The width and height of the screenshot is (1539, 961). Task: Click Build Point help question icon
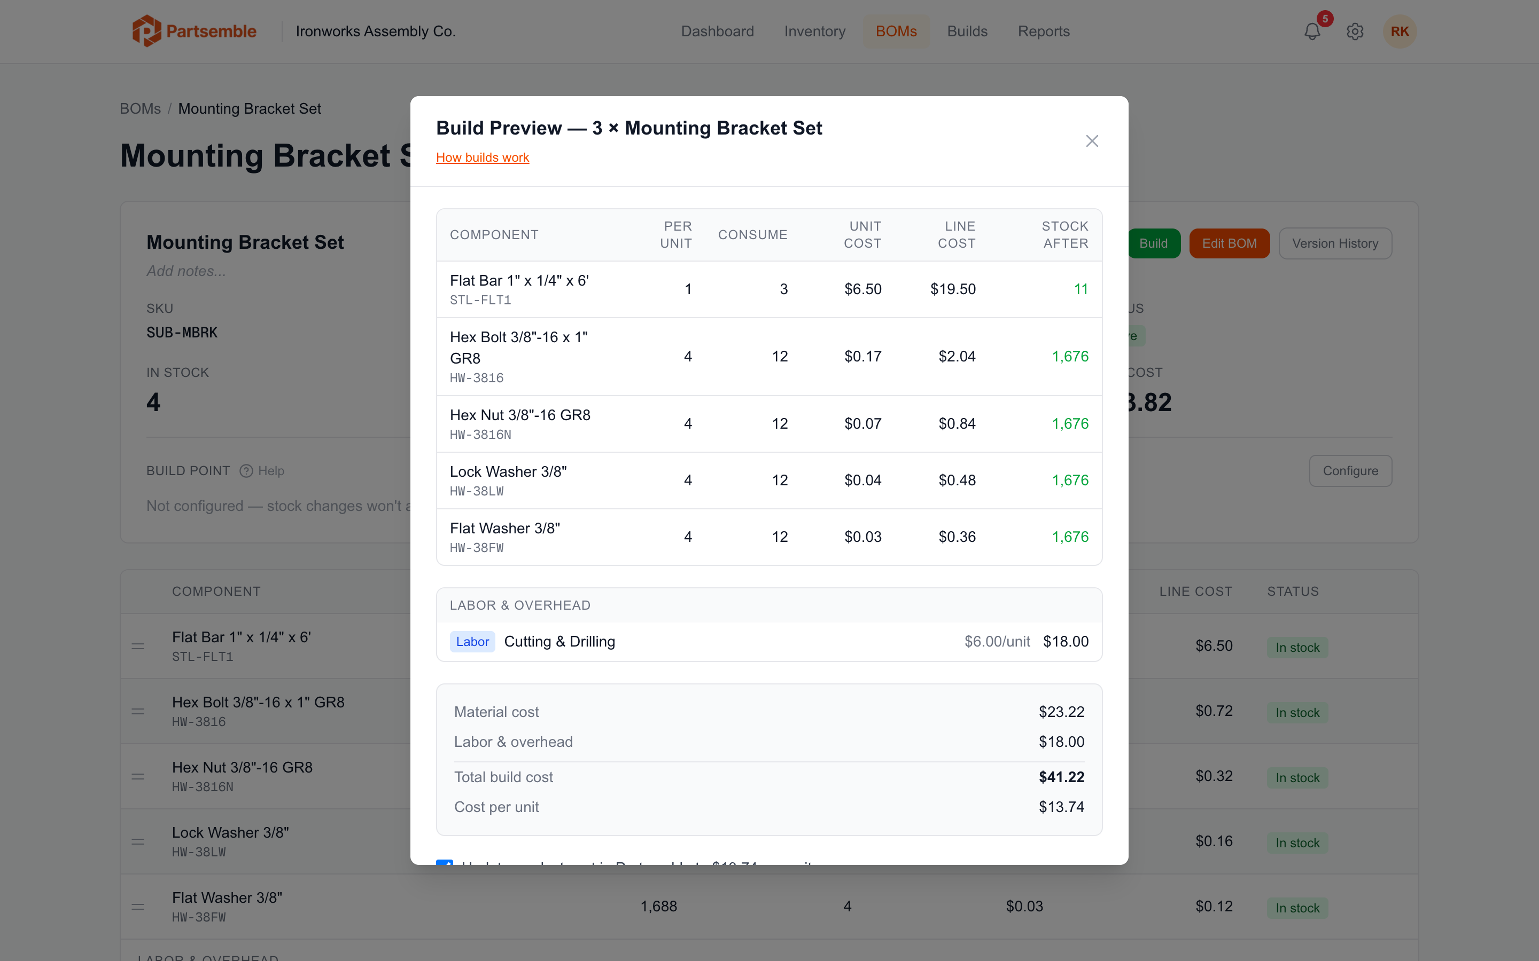tap(246, 471)
